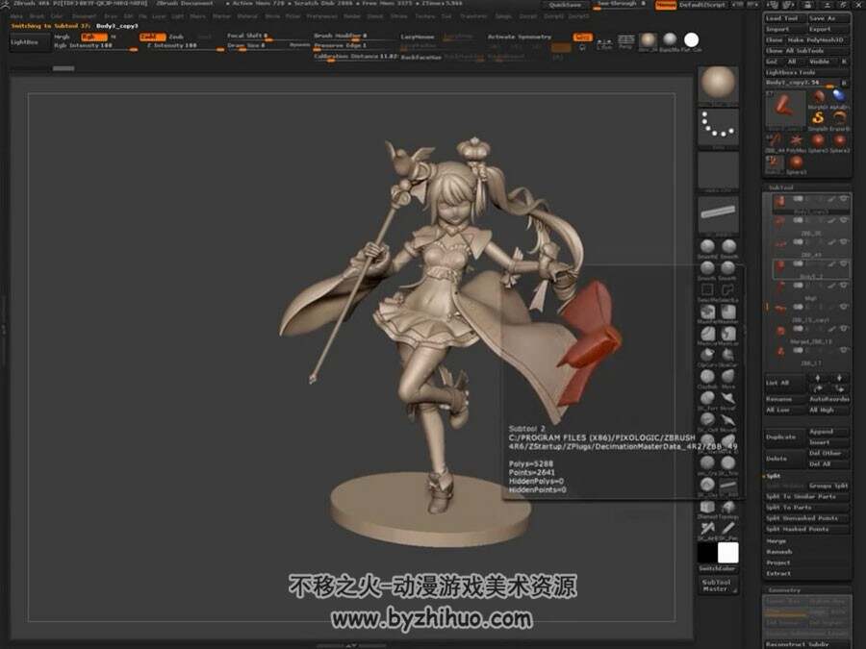
Task: Open the SubTool Master plugin button
Action: tap(718, 586)
